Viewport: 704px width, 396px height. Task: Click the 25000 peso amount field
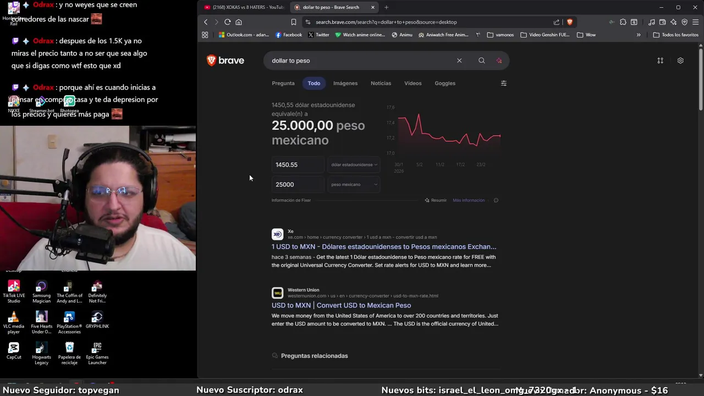(x=298, y=184)
